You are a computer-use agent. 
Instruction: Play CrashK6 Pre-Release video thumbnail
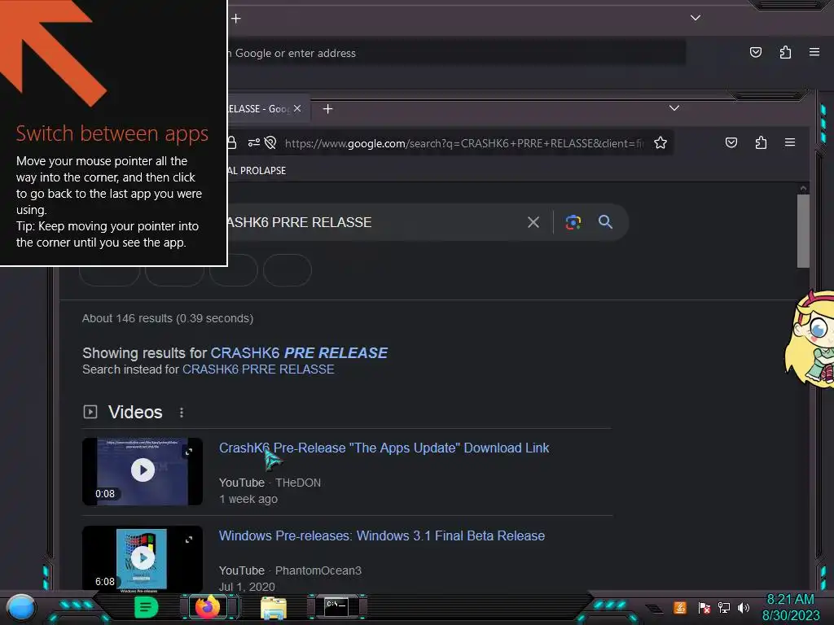coord(143,470)
